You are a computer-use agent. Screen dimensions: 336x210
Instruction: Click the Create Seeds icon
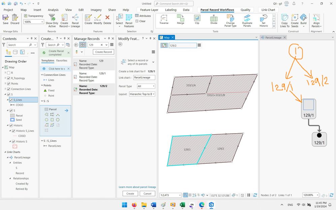pos(295,21)
